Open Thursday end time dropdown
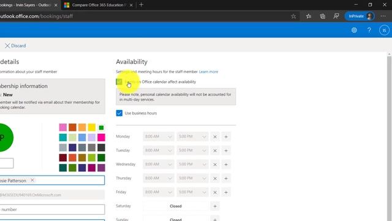 coord(192,178)
